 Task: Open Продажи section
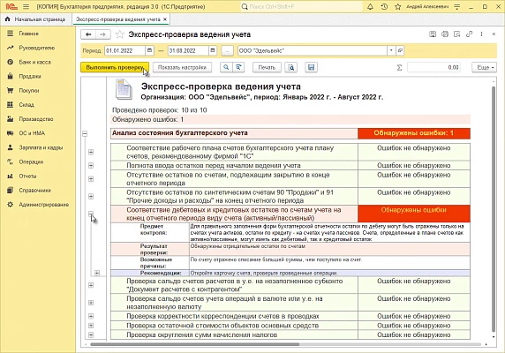(x=30, y=76)
